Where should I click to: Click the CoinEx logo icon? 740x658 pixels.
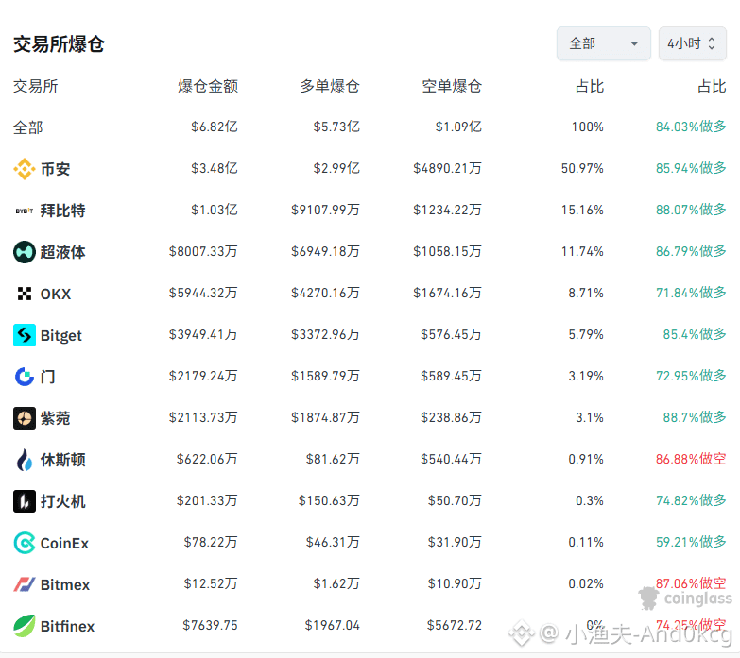pyautogui.click(x=24, y=543)
